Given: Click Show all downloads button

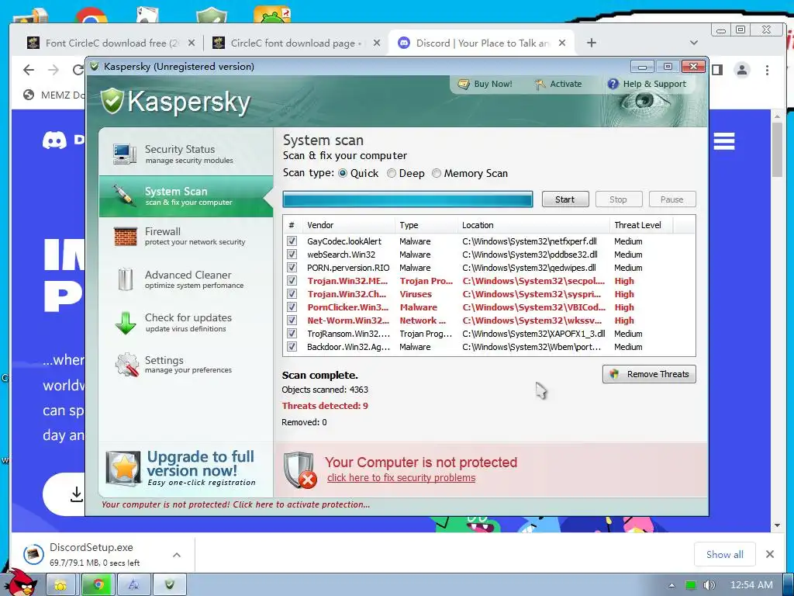Looking at the screenshot, I should (x=725, y=554).
